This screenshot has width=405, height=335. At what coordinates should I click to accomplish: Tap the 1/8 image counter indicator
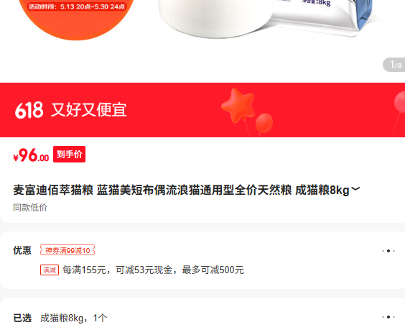click(394, 65)
